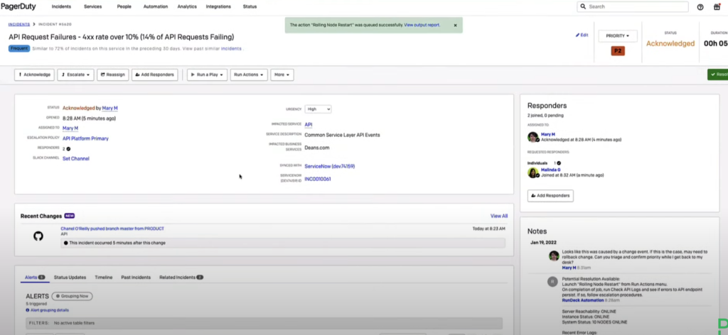The height and width of the screenshot is (335, 728).
Task: Dismiss the Rolling Node Restart notification
Action: click(x=455, y=25)
